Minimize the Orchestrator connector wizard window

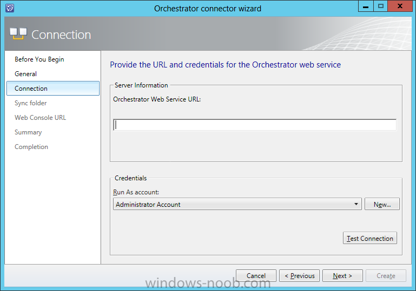pos(366,6)
